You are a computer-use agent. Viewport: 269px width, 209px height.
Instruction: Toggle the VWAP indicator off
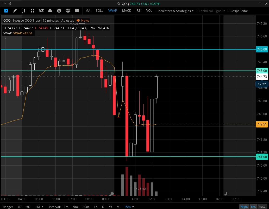[112, 11]
